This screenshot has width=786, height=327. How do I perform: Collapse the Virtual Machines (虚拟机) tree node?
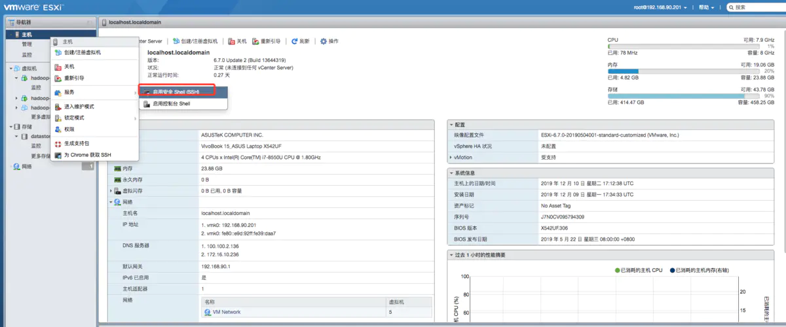pyautogui.click(x=11, y=68)
